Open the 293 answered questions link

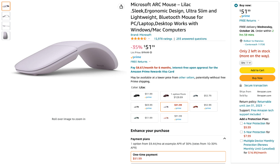pos(191,39)
